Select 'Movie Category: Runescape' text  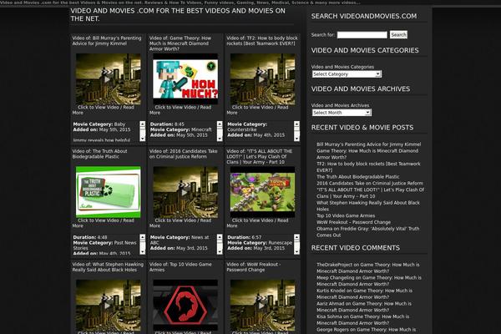click(260, 243)
